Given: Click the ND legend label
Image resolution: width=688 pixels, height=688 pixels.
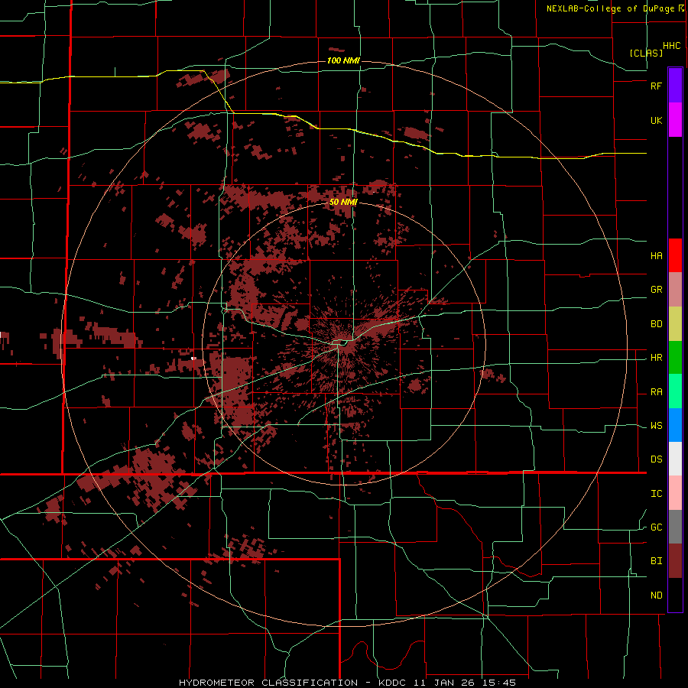Looking at the screenshot, I should coord(656,596).
